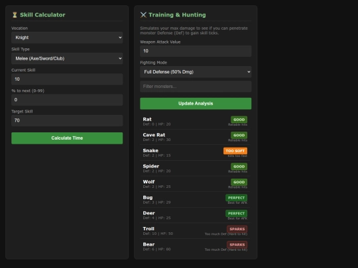Image resolution: width=358 pixels, height=268 pixels.
Task: Click Snake's Def: 2 | HP: 15 stats
Action: pyautogui.click(x=156, y=156)
